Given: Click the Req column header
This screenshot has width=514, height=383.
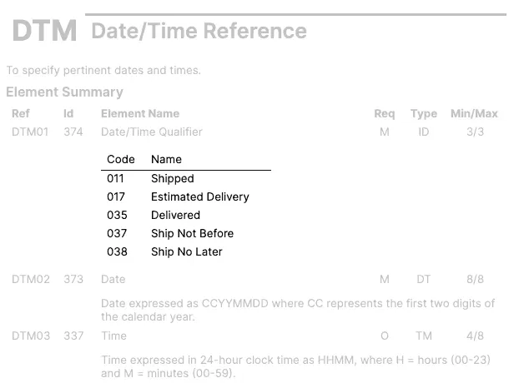Looking at the screenshot, I should click(x=385, y=113).
